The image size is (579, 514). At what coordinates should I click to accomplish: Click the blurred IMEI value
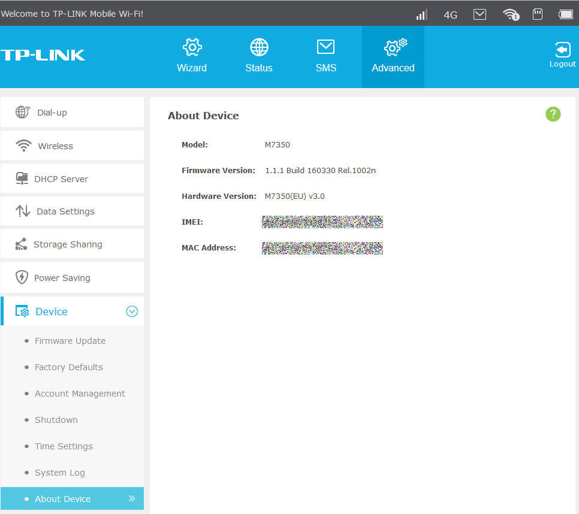point(322,222)
